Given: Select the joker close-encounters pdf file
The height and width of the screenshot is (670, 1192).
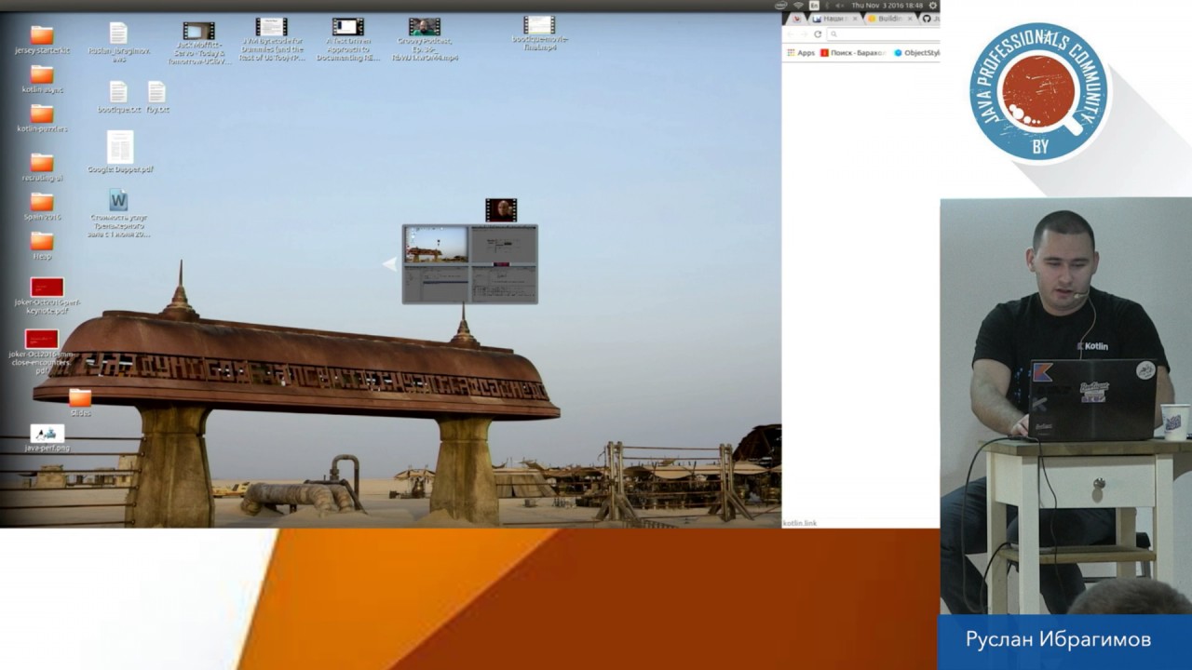Looking at the screenshot, I should [x=42, y=339].
